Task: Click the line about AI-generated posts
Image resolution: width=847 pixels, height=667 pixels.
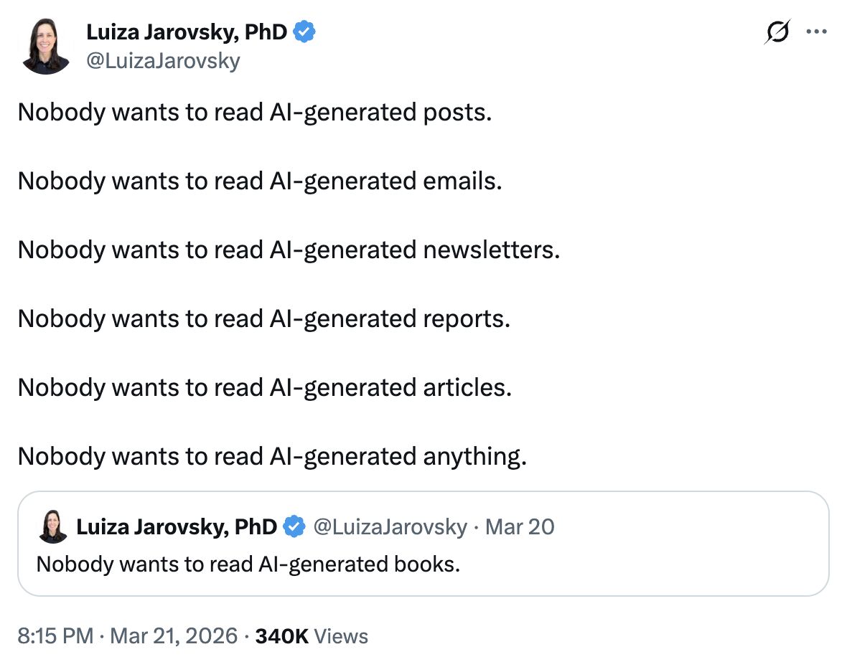Action: (255, 112)
